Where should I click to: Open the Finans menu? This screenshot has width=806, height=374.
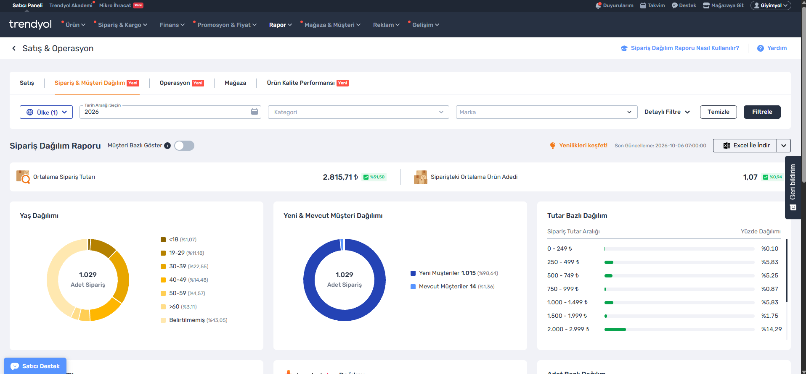point(172,25)
